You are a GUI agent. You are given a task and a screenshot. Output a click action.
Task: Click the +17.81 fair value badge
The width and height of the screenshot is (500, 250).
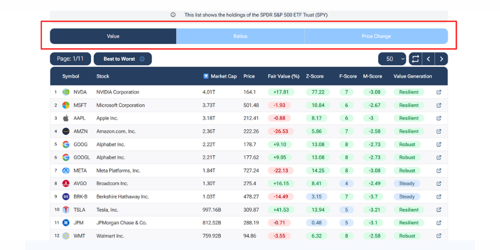click(281, 92)
